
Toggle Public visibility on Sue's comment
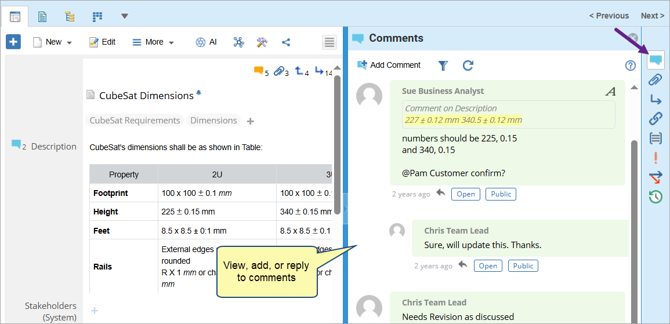coord(501,194)
